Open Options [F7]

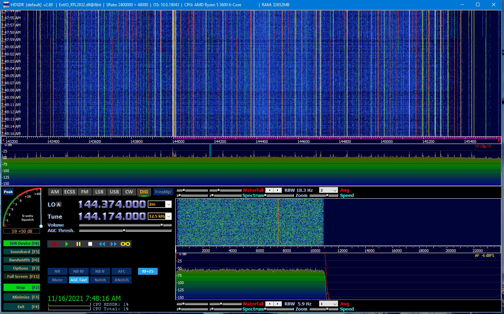[x=21, y=268]
